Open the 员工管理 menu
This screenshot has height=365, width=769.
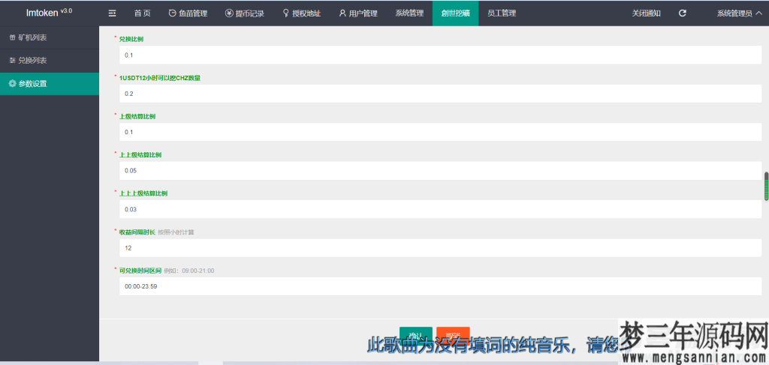click(x=502, y=13)
